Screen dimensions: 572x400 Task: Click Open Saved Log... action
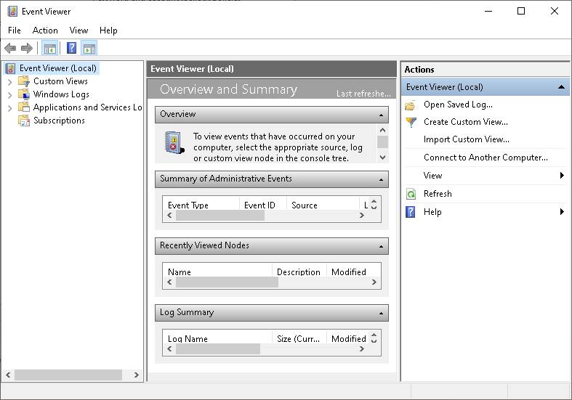coord(458,105)
